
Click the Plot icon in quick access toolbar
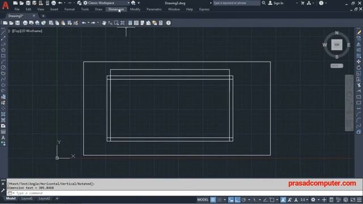(x=53, y=3)
